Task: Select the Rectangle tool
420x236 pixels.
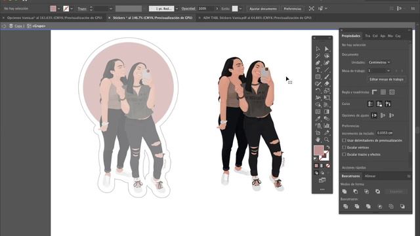Action: coord(318,77)
